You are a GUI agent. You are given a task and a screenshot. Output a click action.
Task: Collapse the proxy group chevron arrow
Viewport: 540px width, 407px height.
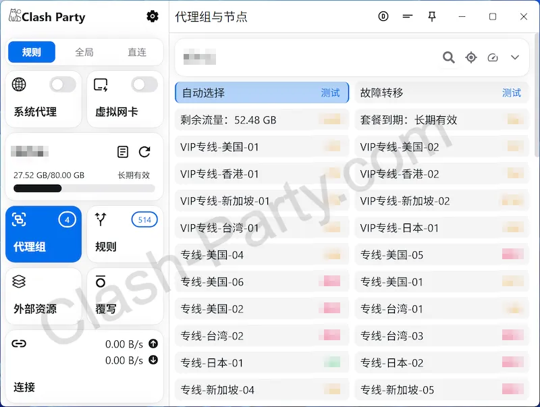[515, 57]
